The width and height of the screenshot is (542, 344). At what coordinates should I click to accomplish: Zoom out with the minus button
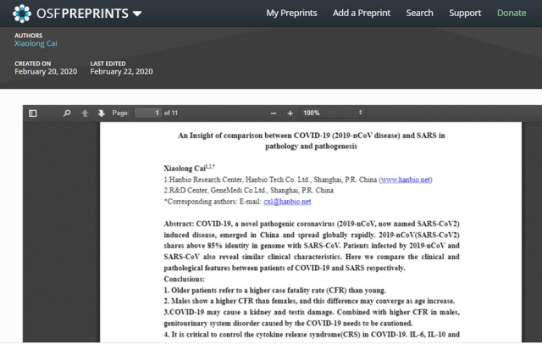coord(274,114)
